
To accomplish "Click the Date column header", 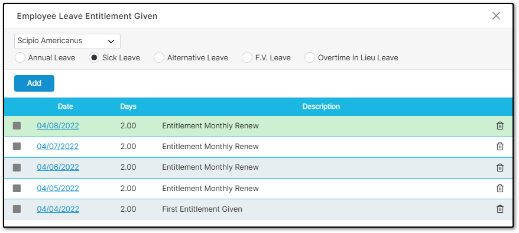I will (x=66, y=106).
